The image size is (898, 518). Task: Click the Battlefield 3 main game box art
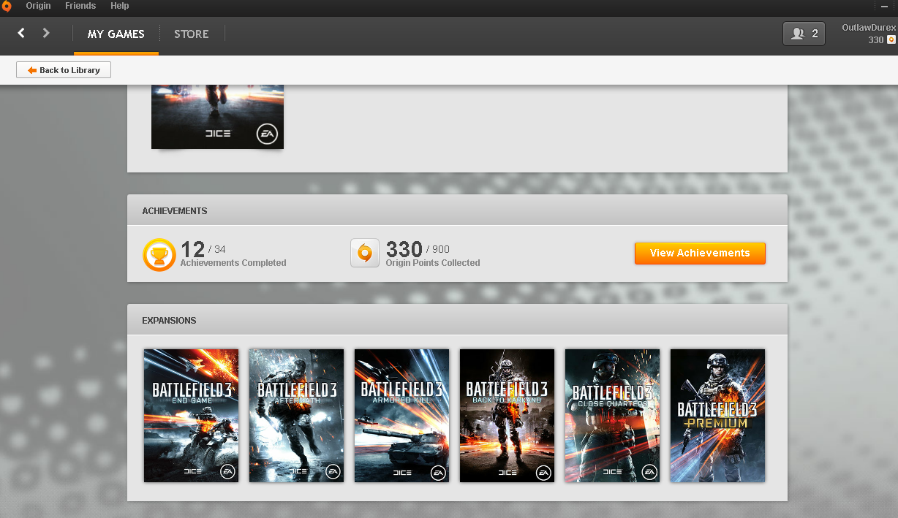pos(217,117)
